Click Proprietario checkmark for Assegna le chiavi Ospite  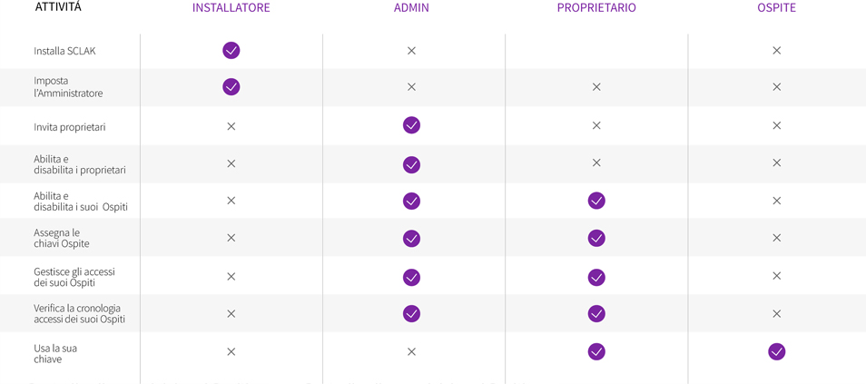[x=596, y=238]
